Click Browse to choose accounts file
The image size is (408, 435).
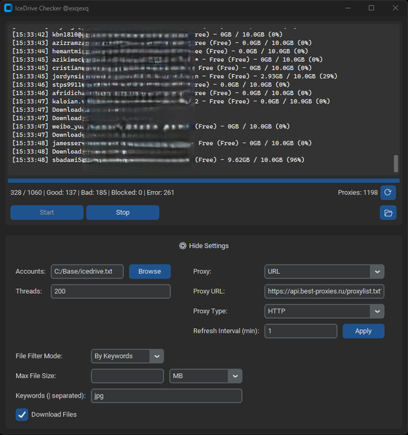[x=150, y=271]
